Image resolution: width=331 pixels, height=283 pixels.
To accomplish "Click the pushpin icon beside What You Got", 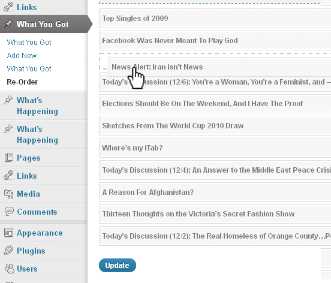I will click(8, 23).
